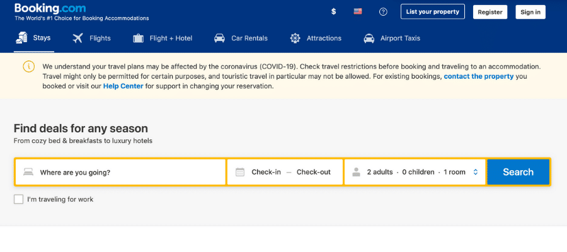Select the Attractions tab
Screen dimensions: 567x252
316,38
